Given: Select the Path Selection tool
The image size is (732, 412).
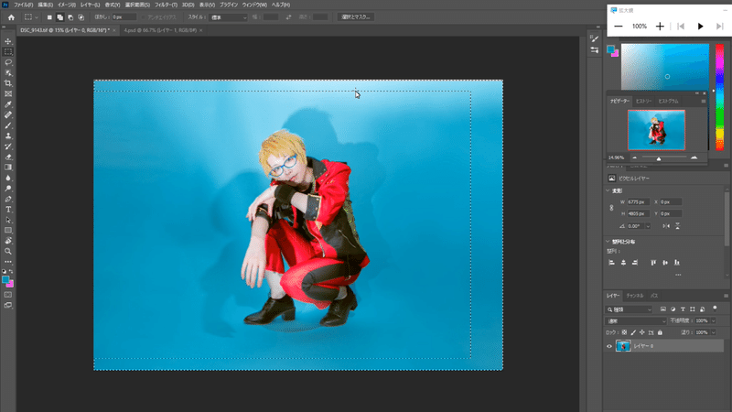Looking at the screenshot, I should (8, 220).
